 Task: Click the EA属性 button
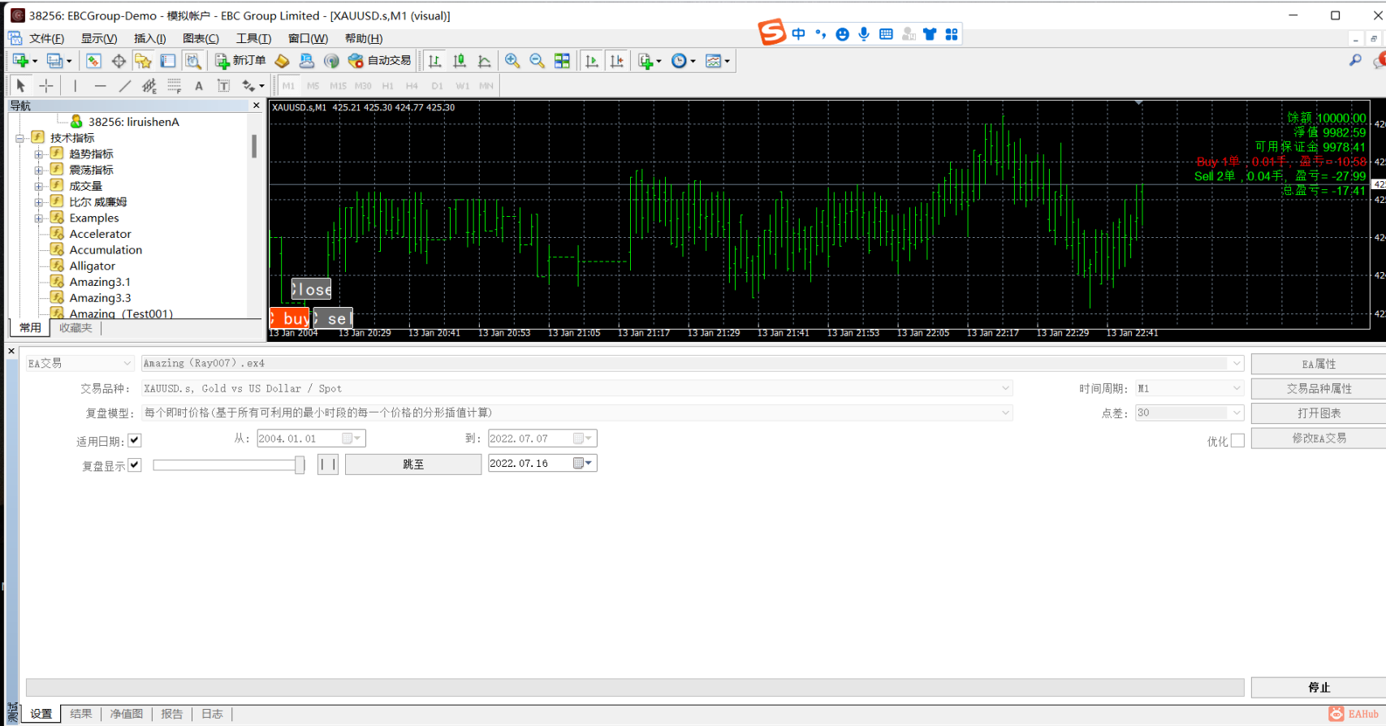[1319, 364]
